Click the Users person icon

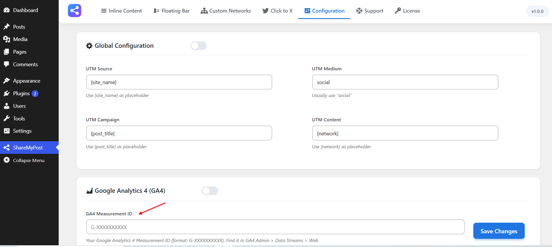[7, 106]
